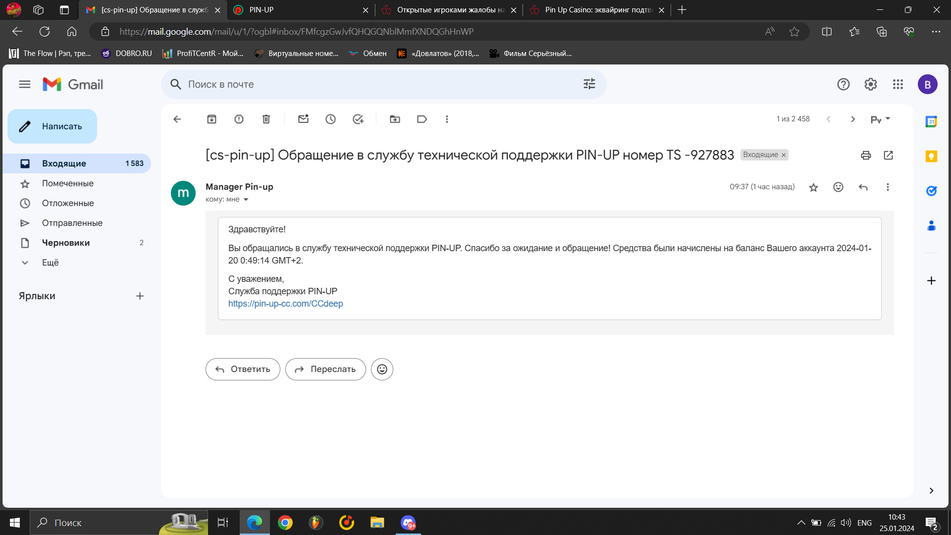951x535 pixels.
Task: Show search options filter icon
Action: (x=589, y=84)
